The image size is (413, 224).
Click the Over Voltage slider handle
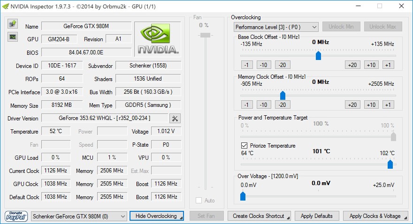(x=243, y=196)
